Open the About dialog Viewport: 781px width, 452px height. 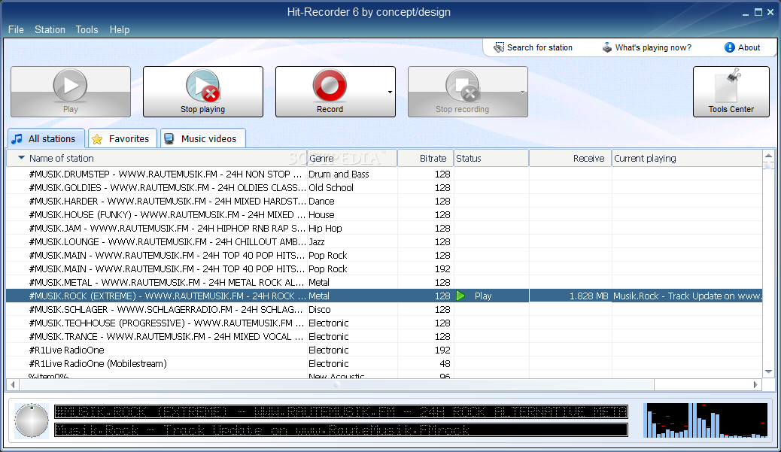click(742, 48)
